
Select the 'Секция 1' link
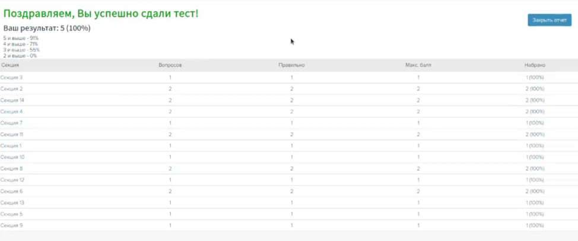[11, 146]
